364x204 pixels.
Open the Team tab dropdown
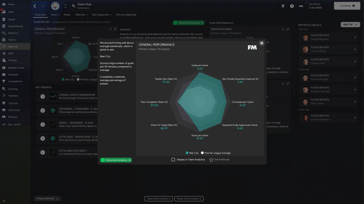coord(55,15)
